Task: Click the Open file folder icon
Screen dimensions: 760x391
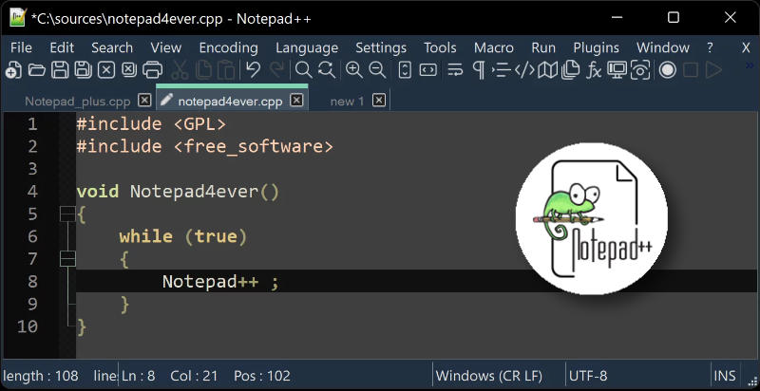Action: pos(36,70)
